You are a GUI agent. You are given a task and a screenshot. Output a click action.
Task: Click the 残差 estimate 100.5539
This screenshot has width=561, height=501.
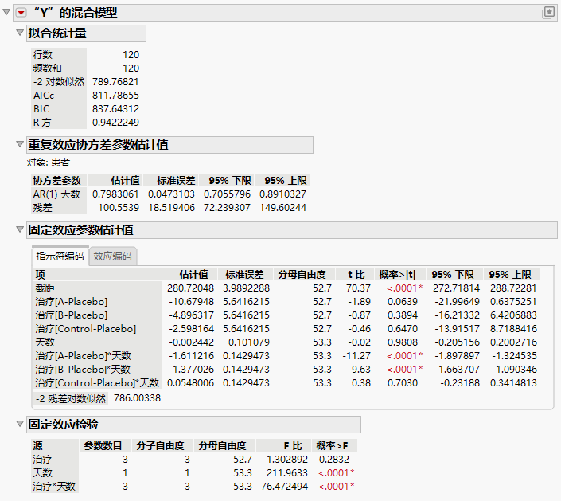coord(119,208)
